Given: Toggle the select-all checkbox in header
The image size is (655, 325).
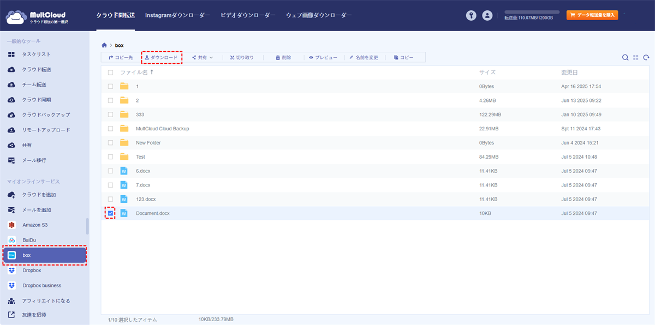Looking at the screenshot, I should point(111,73).
